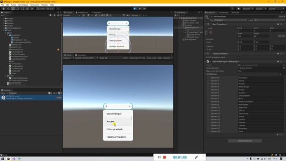Click the Step frame button
The height and width of the screenshot is (161, 286).
[x=144, y=8]
